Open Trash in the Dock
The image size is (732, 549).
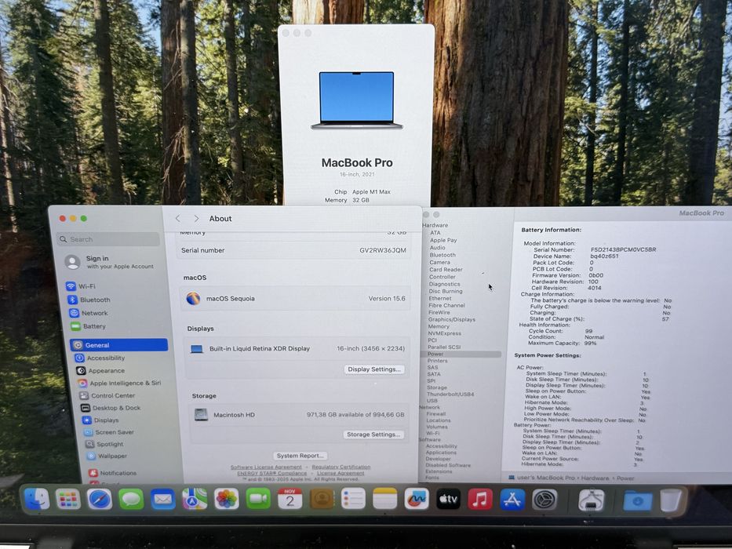point(671,500)
